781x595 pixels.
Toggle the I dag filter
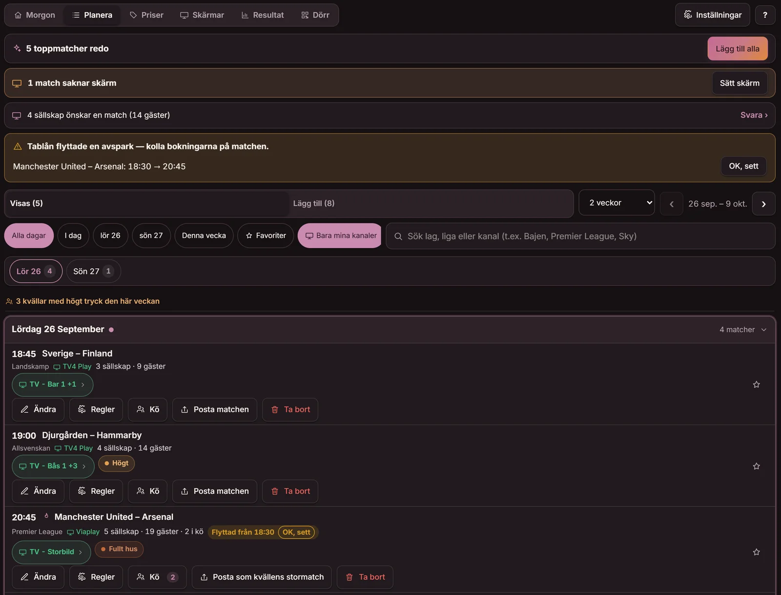[73, 235]
